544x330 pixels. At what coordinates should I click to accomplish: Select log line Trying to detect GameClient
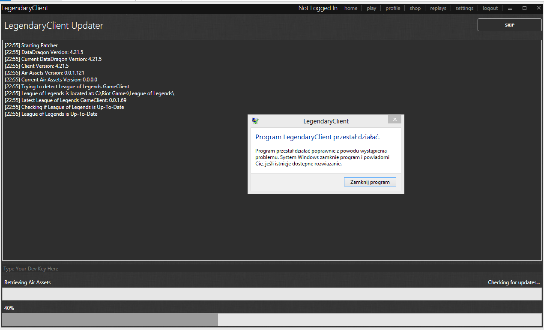click(67, 87)
